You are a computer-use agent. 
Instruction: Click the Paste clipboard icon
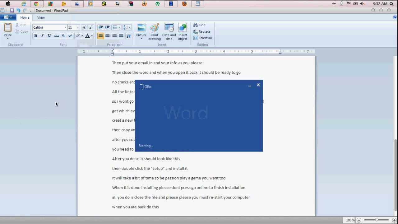pos(8,28)
